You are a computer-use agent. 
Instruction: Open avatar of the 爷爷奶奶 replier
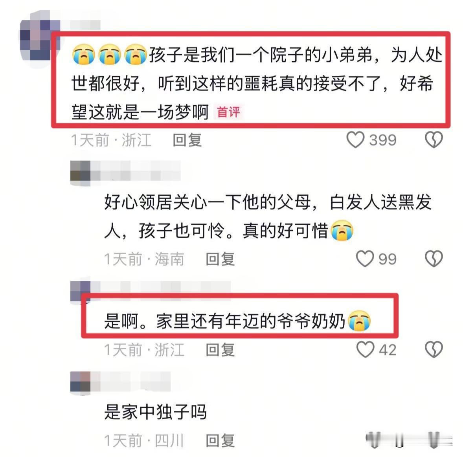coord(80,292)
